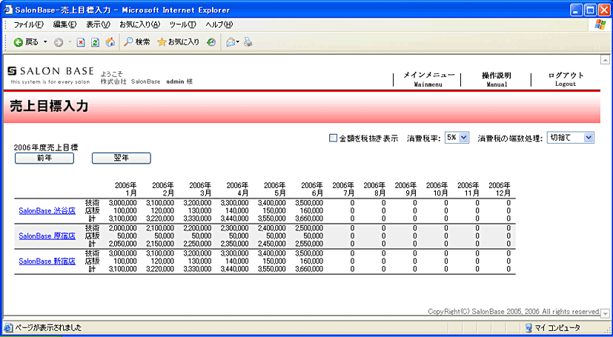Image resolution: width=613 pixels, height=337 pixels.
Task: Click page scrollbar down arrow
Action: tap(605, 313)
